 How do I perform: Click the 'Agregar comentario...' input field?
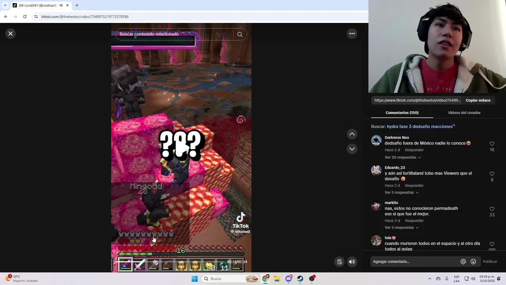click(415, 262)
